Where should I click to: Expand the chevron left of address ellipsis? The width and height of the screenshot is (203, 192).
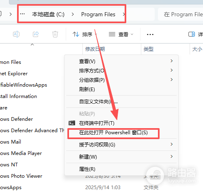tap(11, 14)
